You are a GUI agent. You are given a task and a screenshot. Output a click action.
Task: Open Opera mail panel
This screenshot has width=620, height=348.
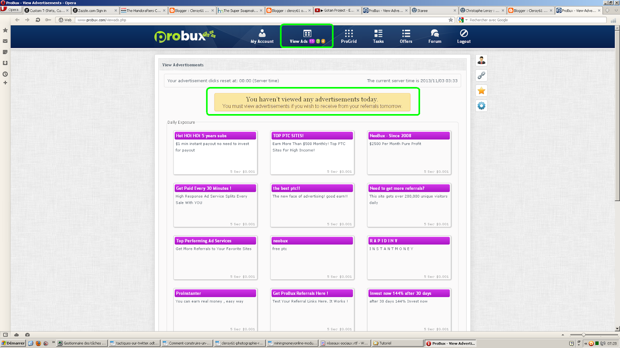5,41
